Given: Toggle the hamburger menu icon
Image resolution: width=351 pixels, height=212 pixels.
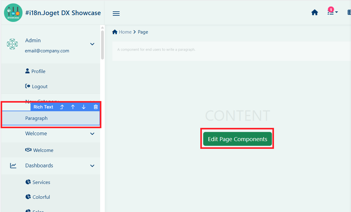Looking at the screenshot, I should click(x=116, y=14).
